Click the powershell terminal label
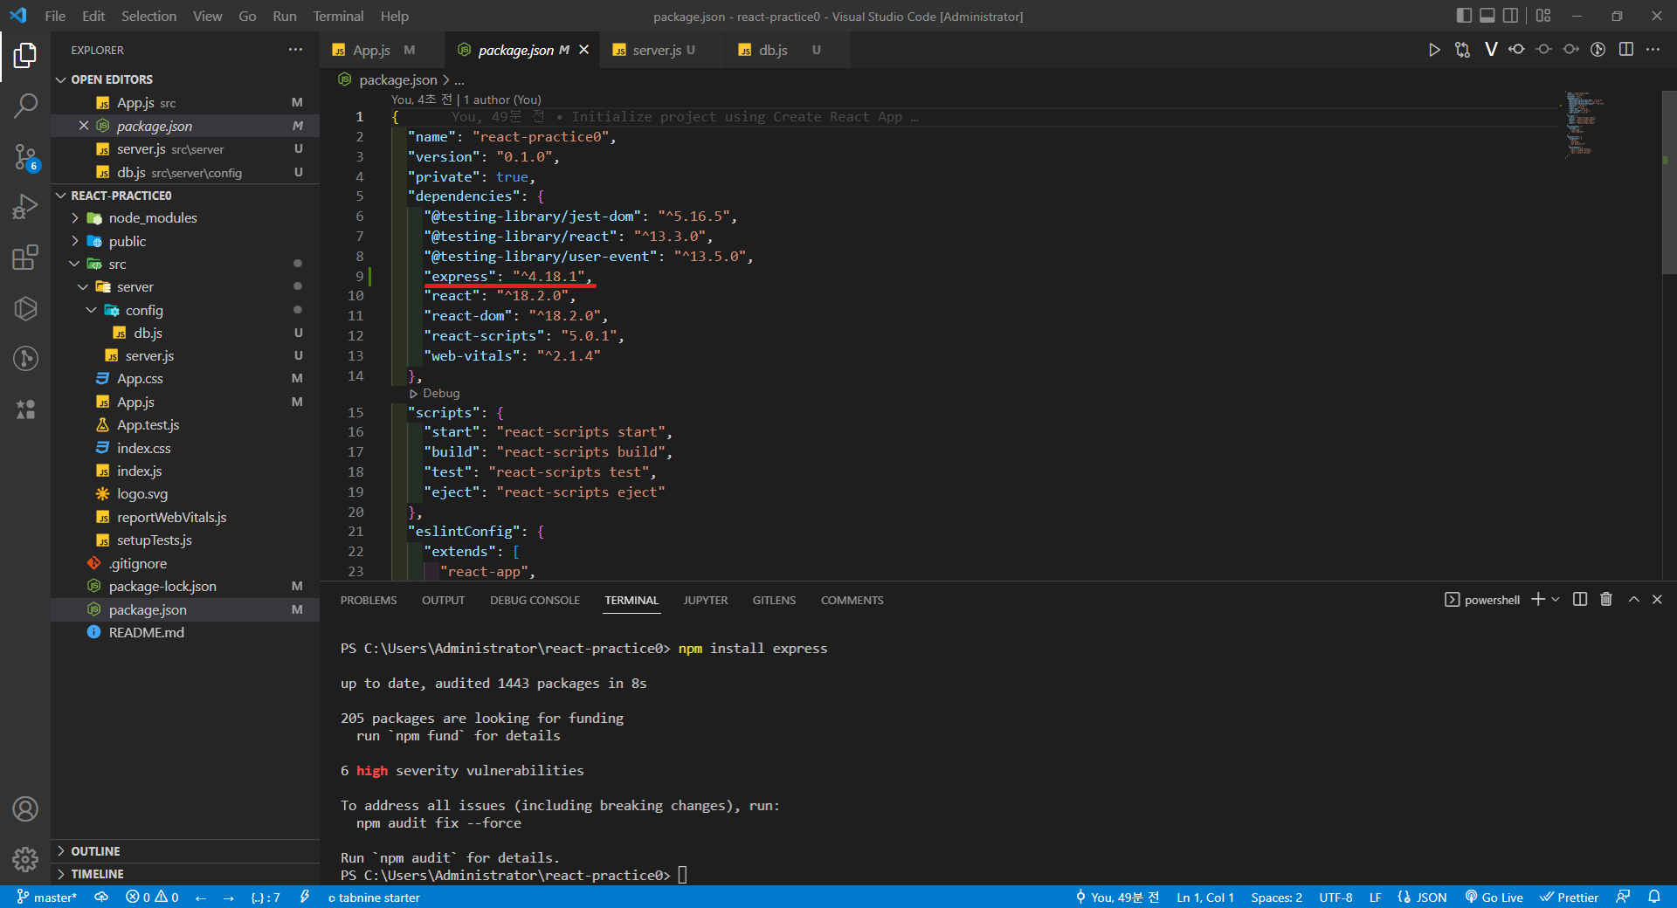This screenshot has height=908, width=1677. pyautogui.click(x=1482, y=600)
